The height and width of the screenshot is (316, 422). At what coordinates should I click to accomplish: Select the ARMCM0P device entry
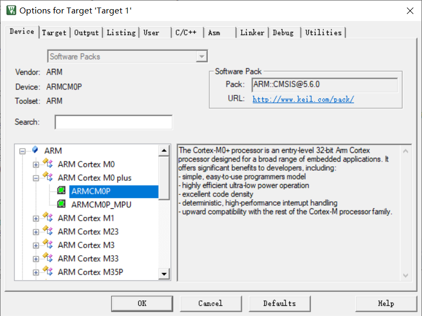point(114,192)
